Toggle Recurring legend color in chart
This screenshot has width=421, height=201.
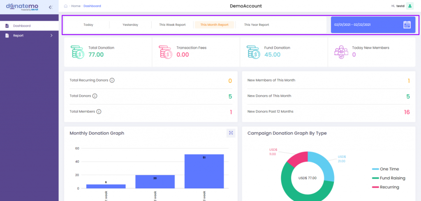click(375, 187)
